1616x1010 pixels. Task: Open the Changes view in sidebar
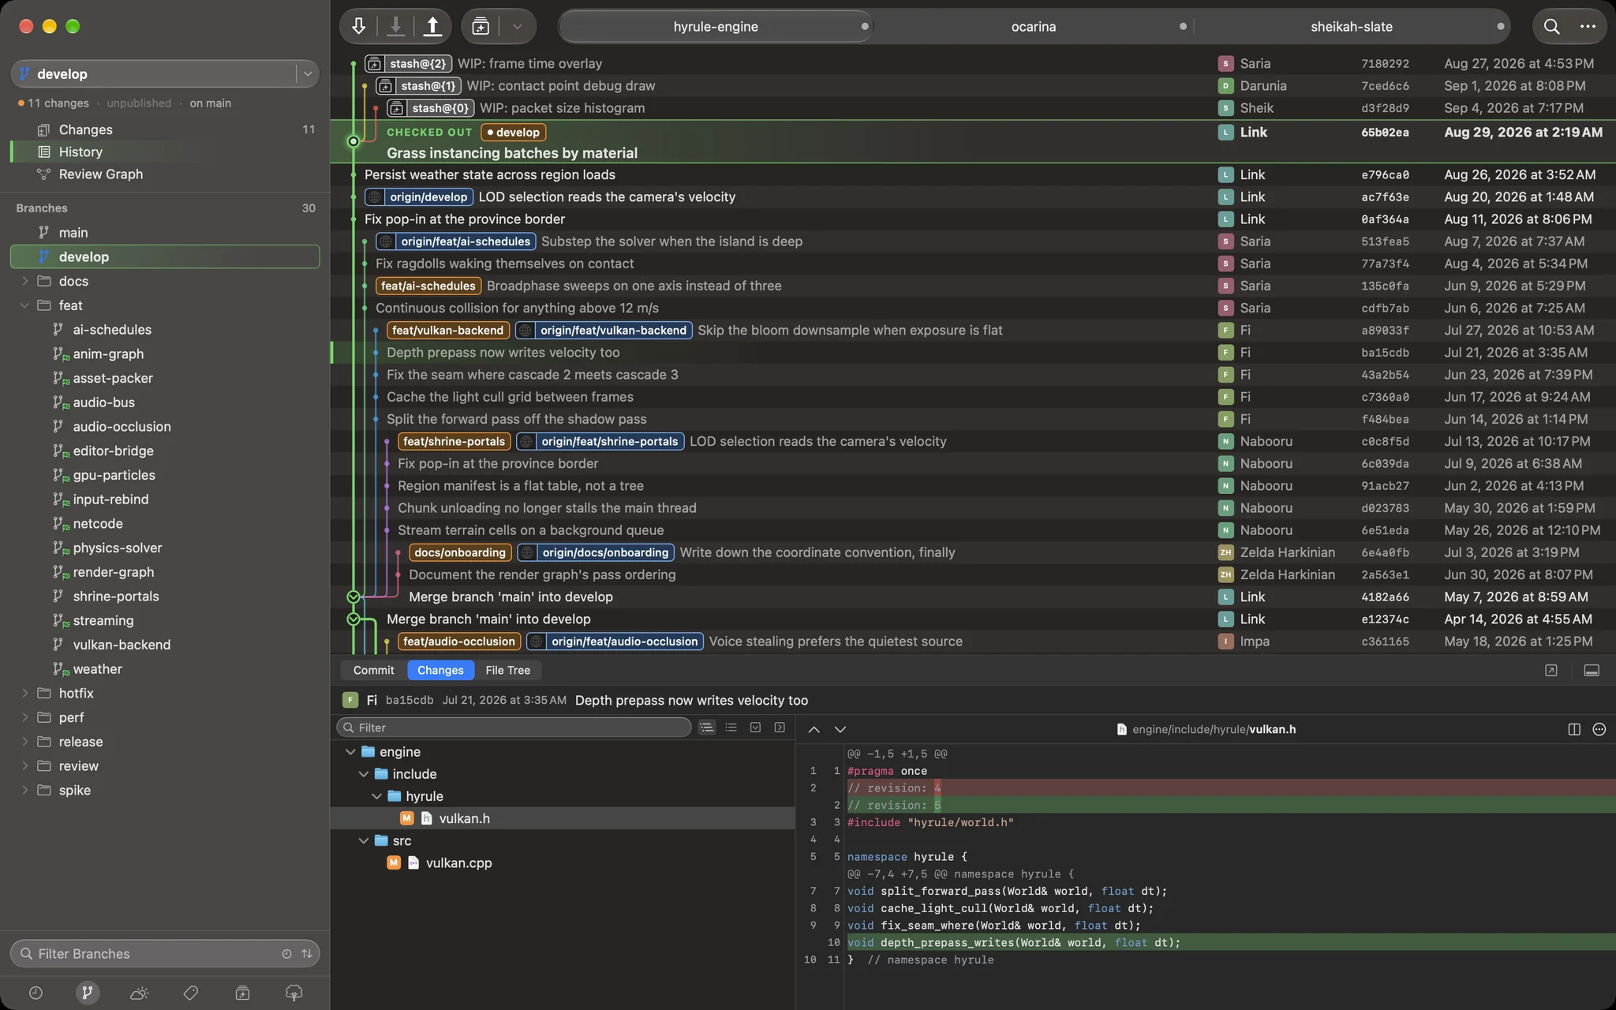165,129
